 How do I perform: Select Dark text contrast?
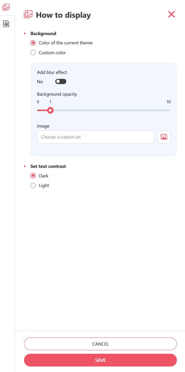(39, 176)
